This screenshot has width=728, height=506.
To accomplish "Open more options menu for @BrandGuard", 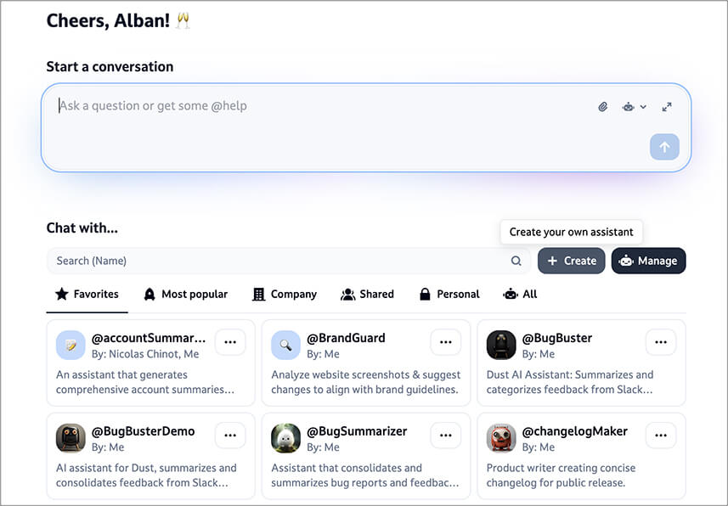I will [446, 342].
